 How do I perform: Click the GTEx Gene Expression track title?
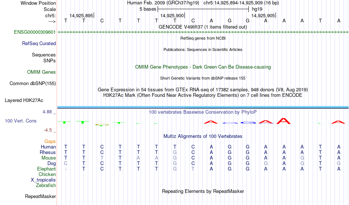(x=203, y=90)
